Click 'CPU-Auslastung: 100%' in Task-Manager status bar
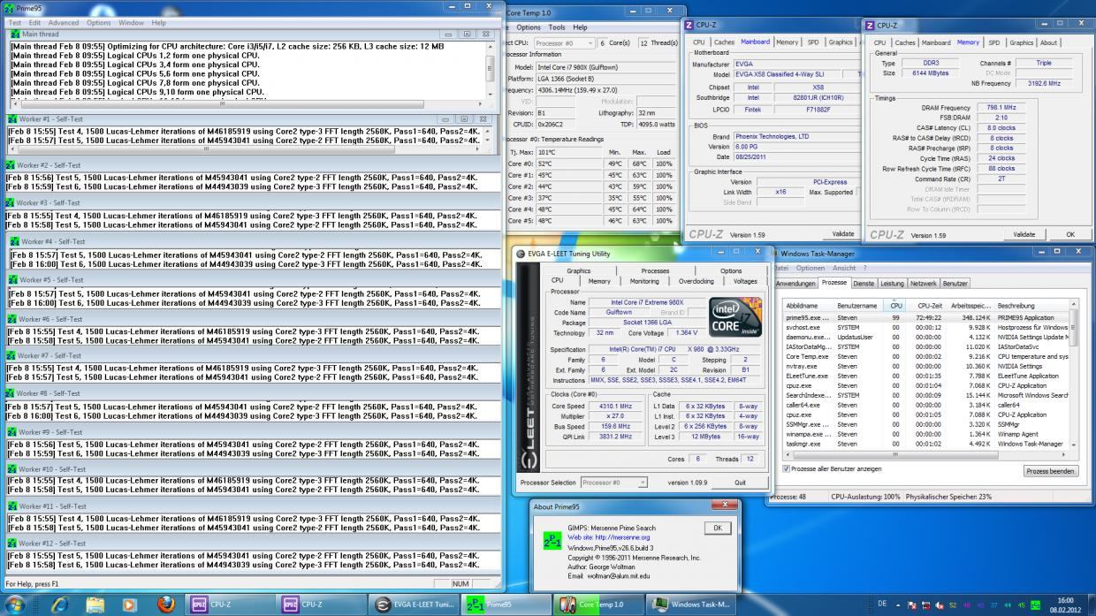 click(x=864, y=497)
